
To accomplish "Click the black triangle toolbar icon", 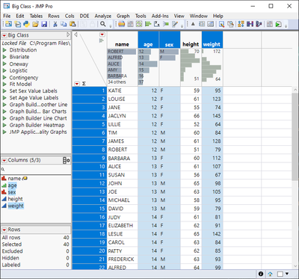I will point(193,24).
